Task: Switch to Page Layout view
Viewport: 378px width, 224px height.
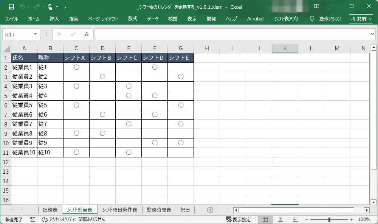Action: [280, 219]
